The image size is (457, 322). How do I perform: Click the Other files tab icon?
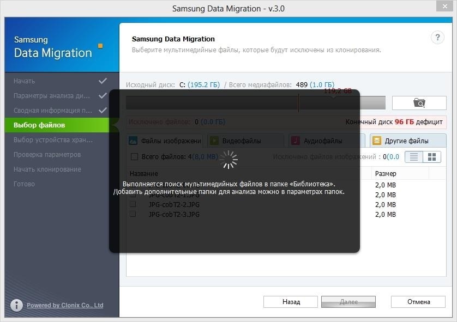pyautogui.click(x=376, y=141)
